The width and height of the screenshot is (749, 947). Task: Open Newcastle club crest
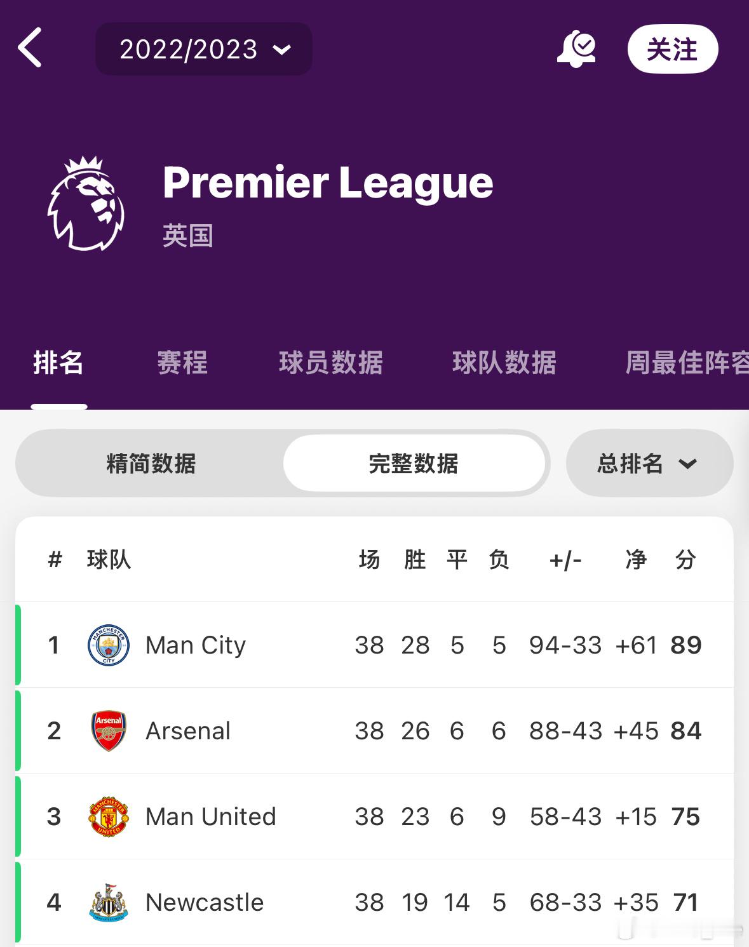pyautogui.click(x=109, y=902)
